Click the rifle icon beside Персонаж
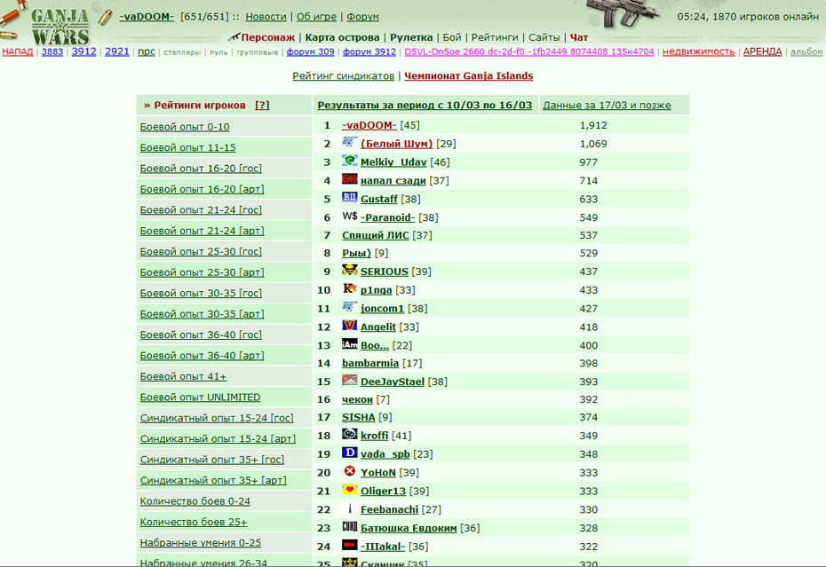Viewport: 826px width, 567px height. [x=234, y=37]
